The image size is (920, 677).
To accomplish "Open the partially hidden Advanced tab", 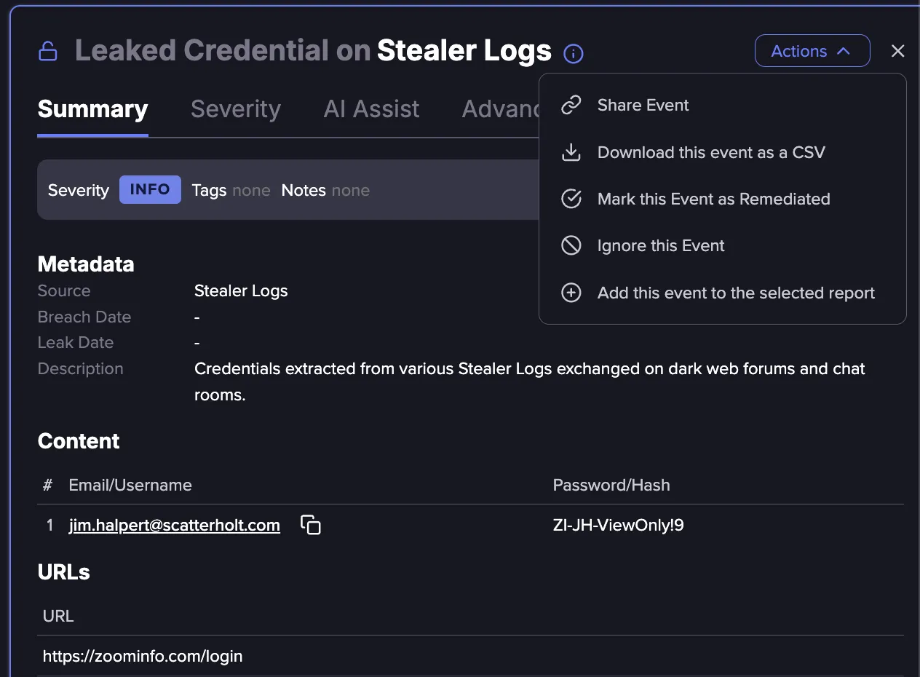I will coord(502,109).
